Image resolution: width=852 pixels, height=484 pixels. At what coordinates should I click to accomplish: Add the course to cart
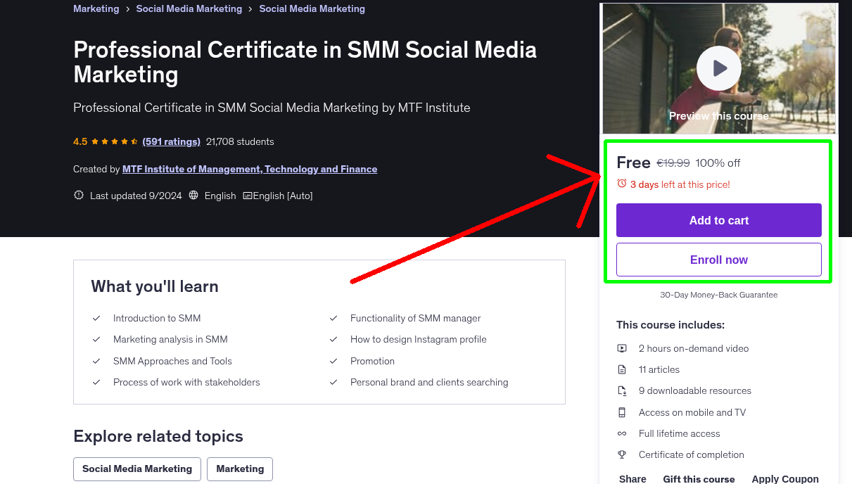click(x=719, y=220)
